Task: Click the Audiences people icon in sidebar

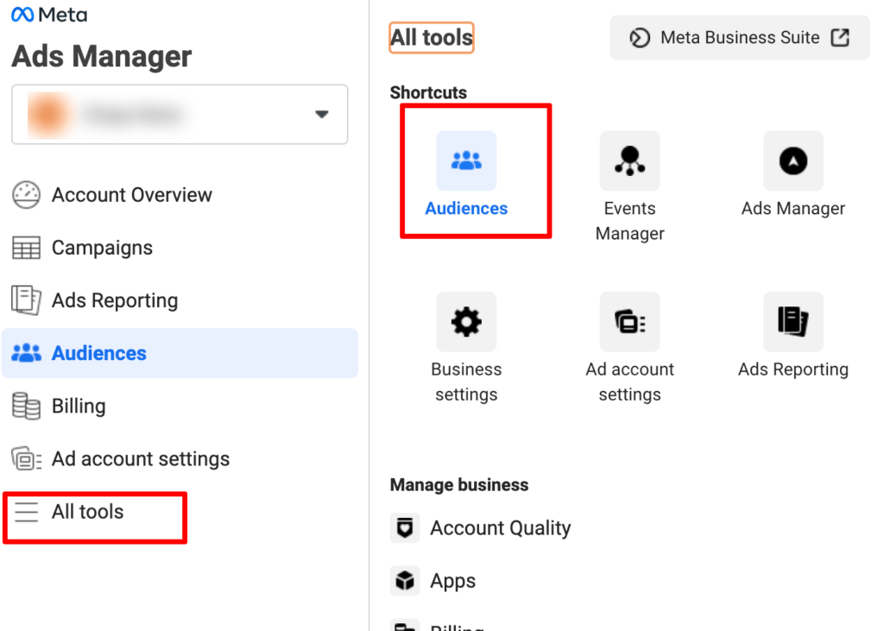Action: [x=26, y=353]
